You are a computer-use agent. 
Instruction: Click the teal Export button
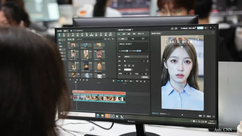click(200, 28)
